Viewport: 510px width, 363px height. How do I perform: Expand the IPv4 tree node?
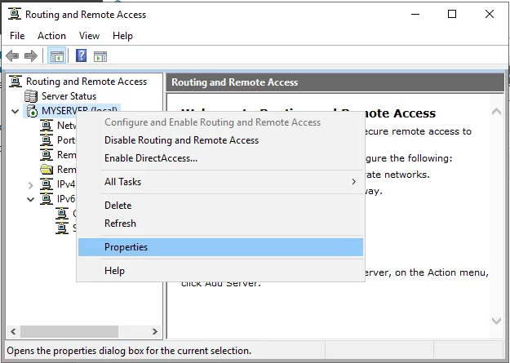point(32,184)
